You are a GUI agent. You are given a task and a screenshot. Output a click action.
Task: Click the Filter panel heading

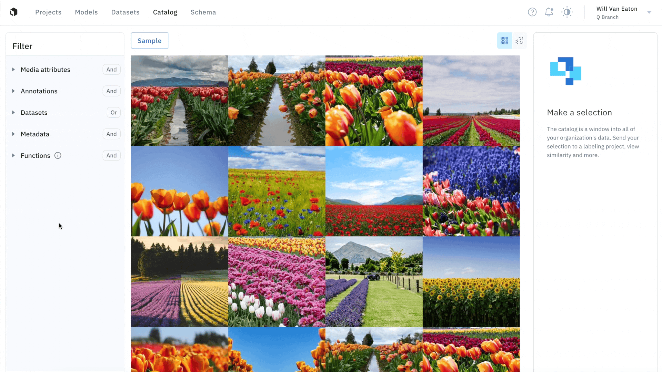point(22,46)
